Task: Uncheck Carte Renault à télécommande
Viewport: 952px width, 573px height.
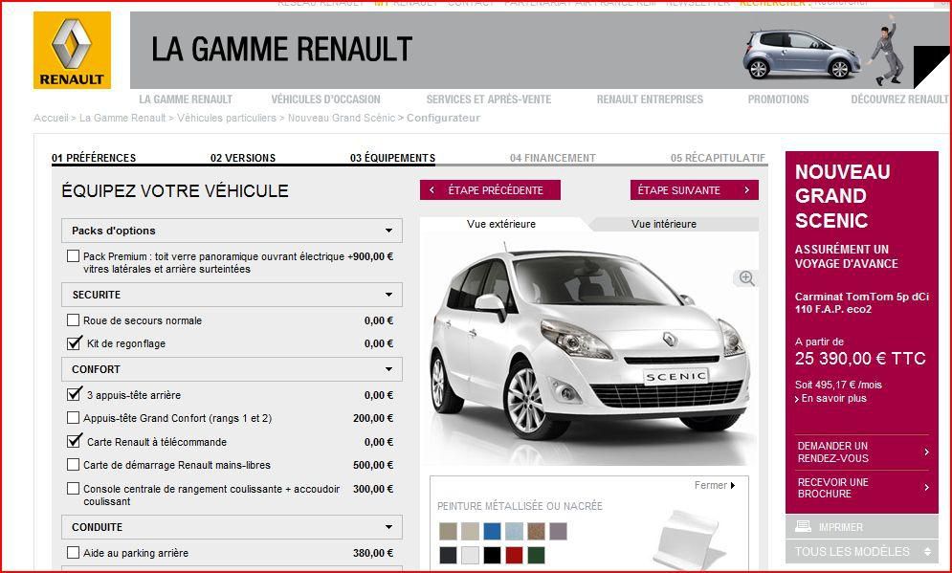Action: click(x=74, y=441)
